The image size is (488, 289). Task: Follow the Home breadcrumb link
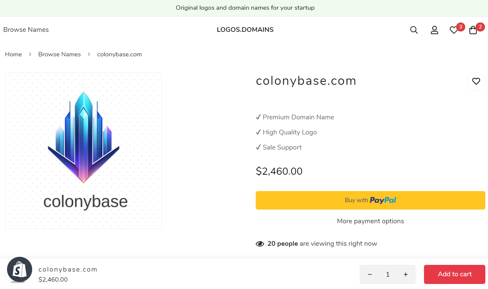click(13, 54)
